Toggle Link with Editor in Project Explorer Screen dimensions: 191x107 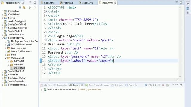[24, 7]
